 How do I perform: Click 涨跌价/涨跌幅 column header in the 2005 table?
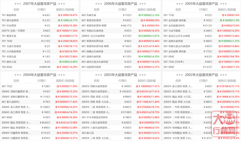(x=227, y=9)
